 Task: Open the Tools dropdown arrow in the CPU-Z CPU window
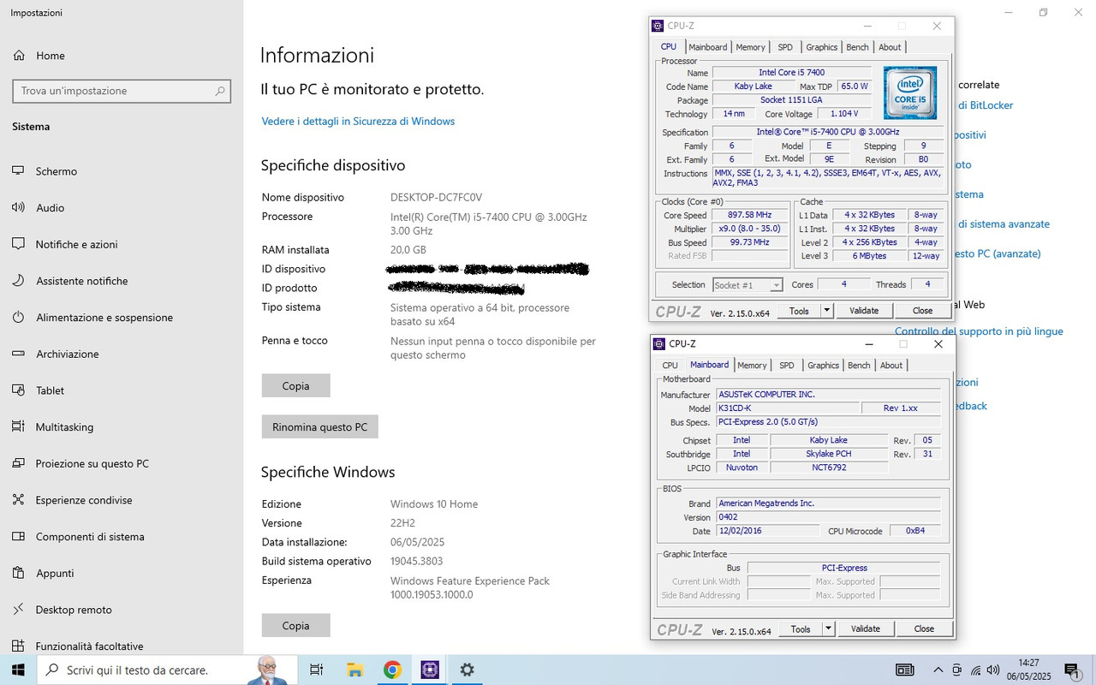pos(827,311)
